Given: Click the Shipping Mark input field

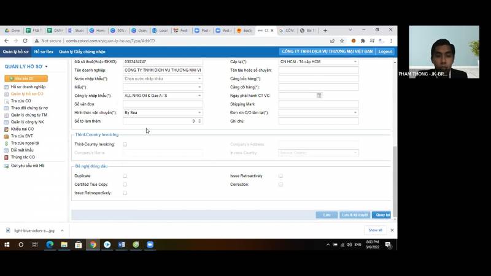Looking at the screenshot, I should [x=318, y=104].
